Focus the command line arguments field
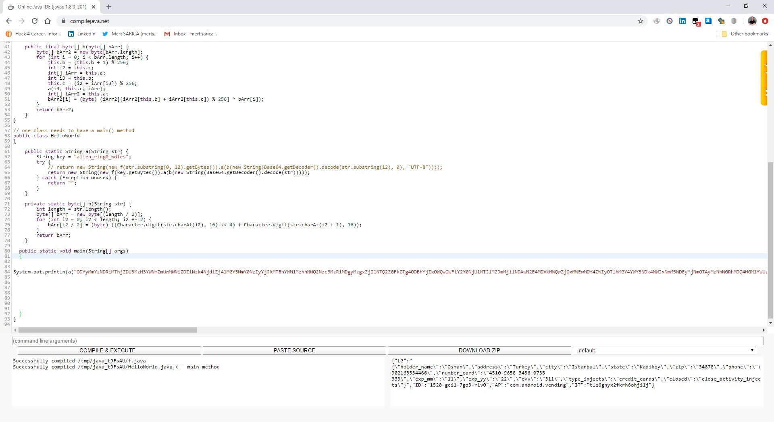 coord(387,341)
